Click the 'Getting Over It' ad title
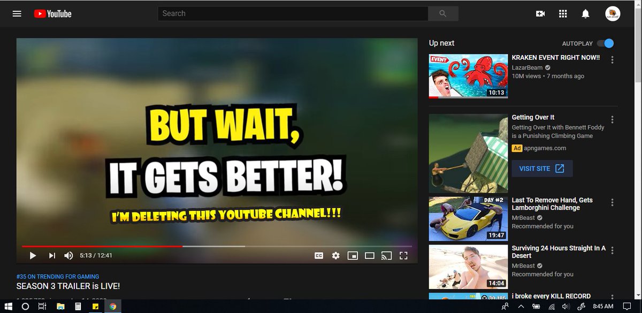This screenshot has height=313, width=642. coord(533,117)
